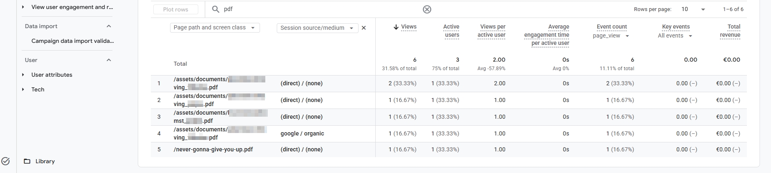Image resolution: width=771 pixels, height=173 pixels.
Task: Sort by Average engagement time header
Action: point(547,35)
